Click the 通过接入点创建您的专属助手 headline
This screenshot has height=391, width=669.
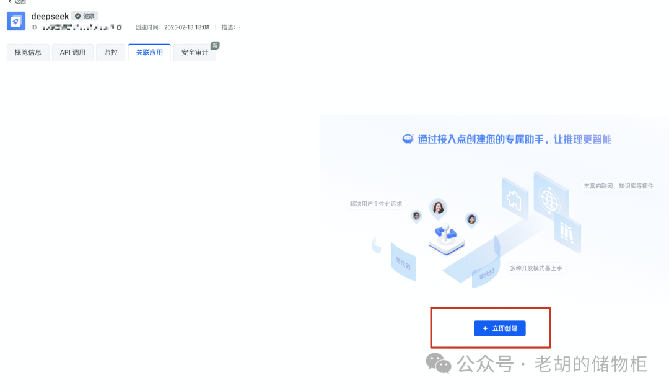click(515, 139)
